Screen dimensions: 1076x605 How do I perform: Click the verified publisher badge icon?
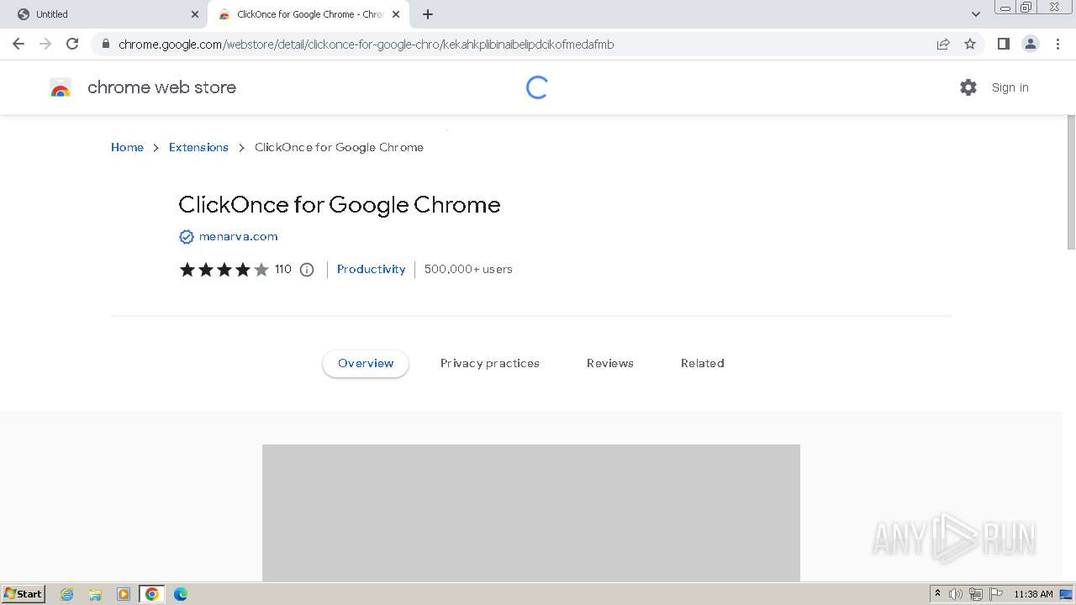click(187, 237)
